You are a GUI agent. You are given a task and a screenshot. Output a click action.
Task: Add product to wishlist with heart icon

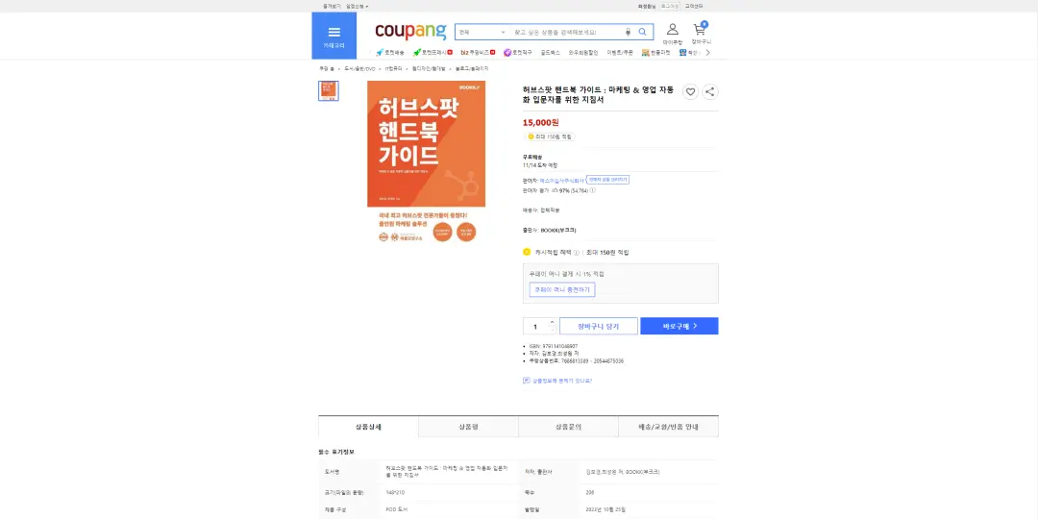(x=690, y=92)
